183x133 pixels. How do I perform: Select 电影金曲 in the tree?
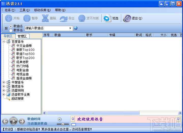(x=22, y=70)
